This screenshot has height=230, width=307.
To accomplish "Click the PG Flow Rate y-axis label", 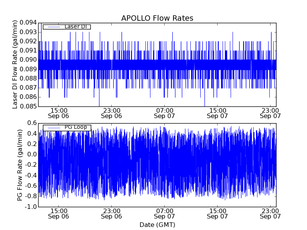I will coord(19,165).
